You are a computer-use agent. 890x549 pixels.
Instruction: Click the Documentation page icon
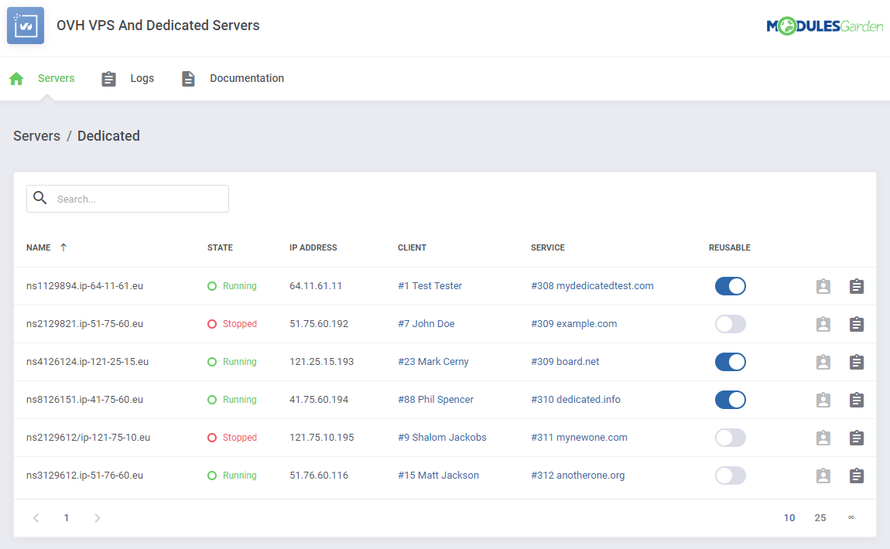point(188,78)
